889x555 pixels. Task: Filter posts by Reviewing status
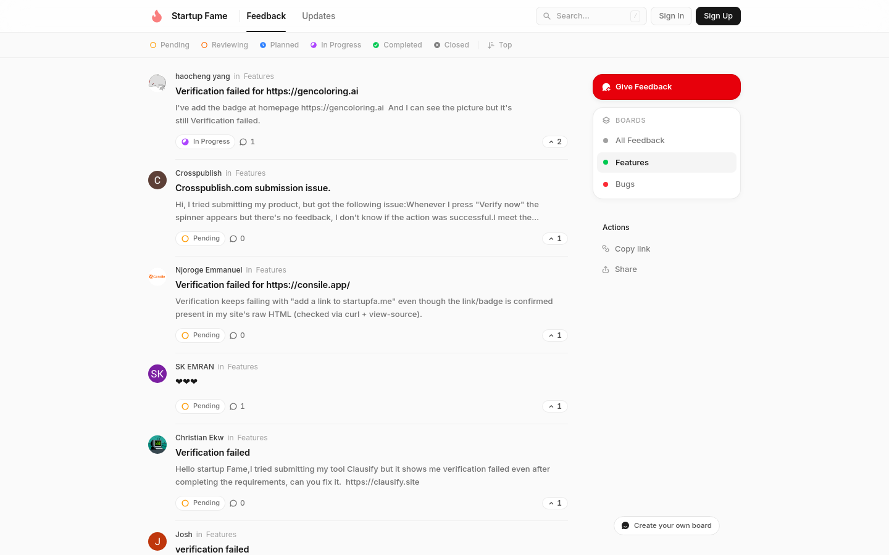(225, 45)
